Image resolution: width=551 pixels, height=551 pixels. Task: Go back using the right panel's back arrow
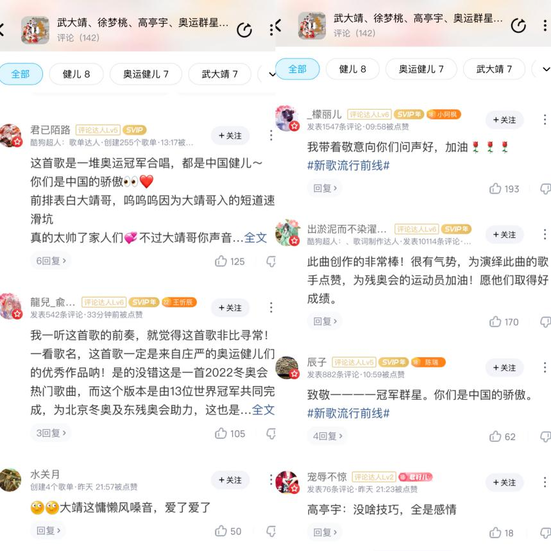pyautogui.click(x=278, y=25)
